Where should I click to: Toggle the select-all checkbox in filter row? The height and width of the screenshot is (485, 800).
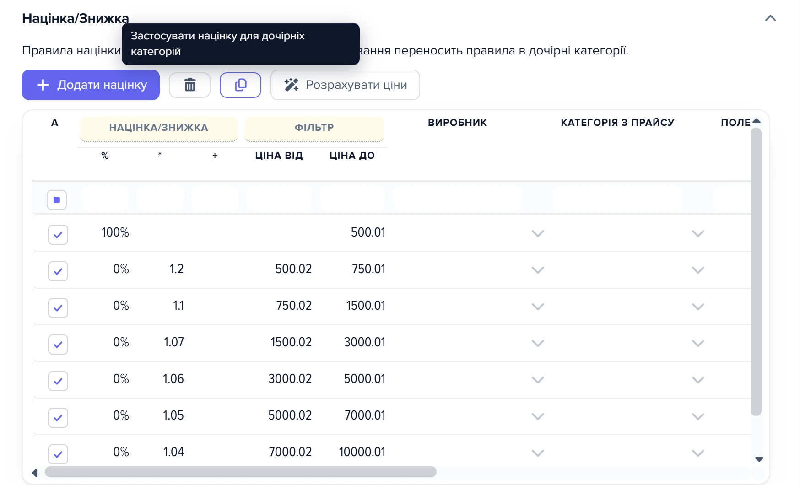tap(57, 200)
